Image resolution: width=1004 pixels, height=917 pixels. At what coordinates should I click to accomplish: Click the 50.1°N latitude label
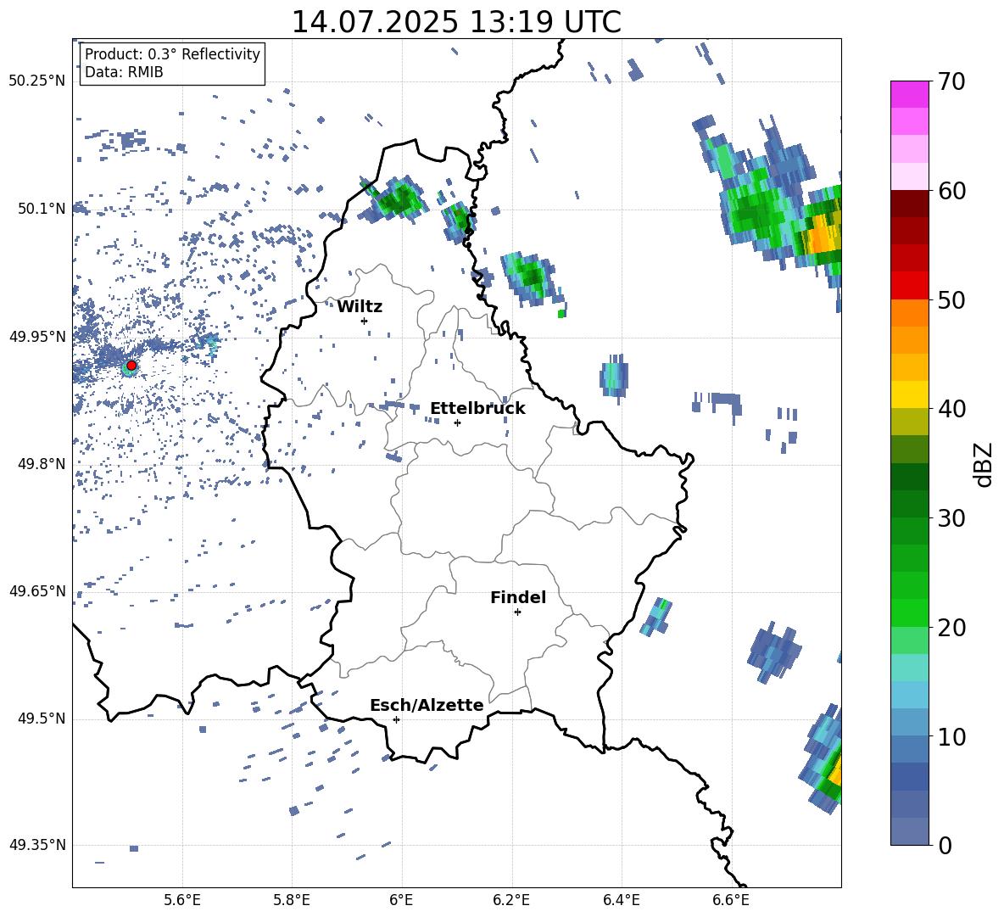[x=41, y=209]
